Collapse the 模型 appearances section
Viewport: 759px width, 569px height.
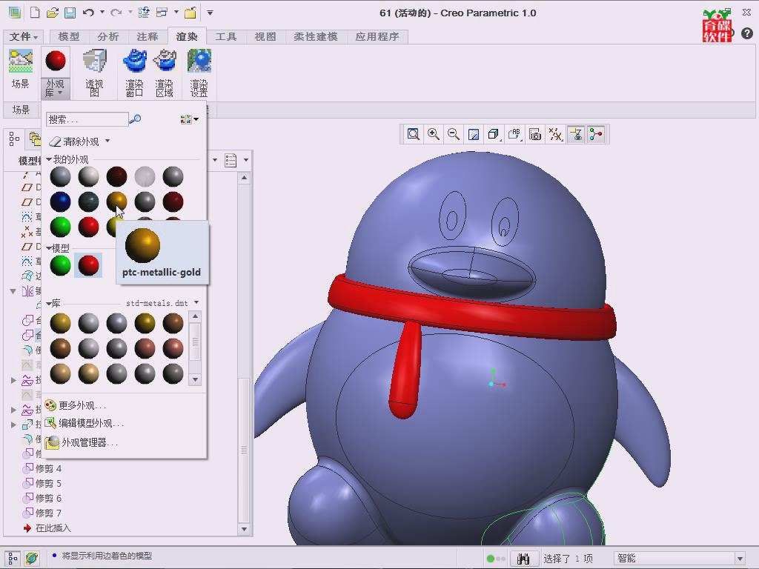tap(49, 248)
